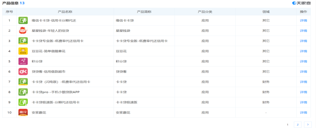Open 详情 for 卡卡贷pro row
316x128 pixels.
tap(303, 92)
